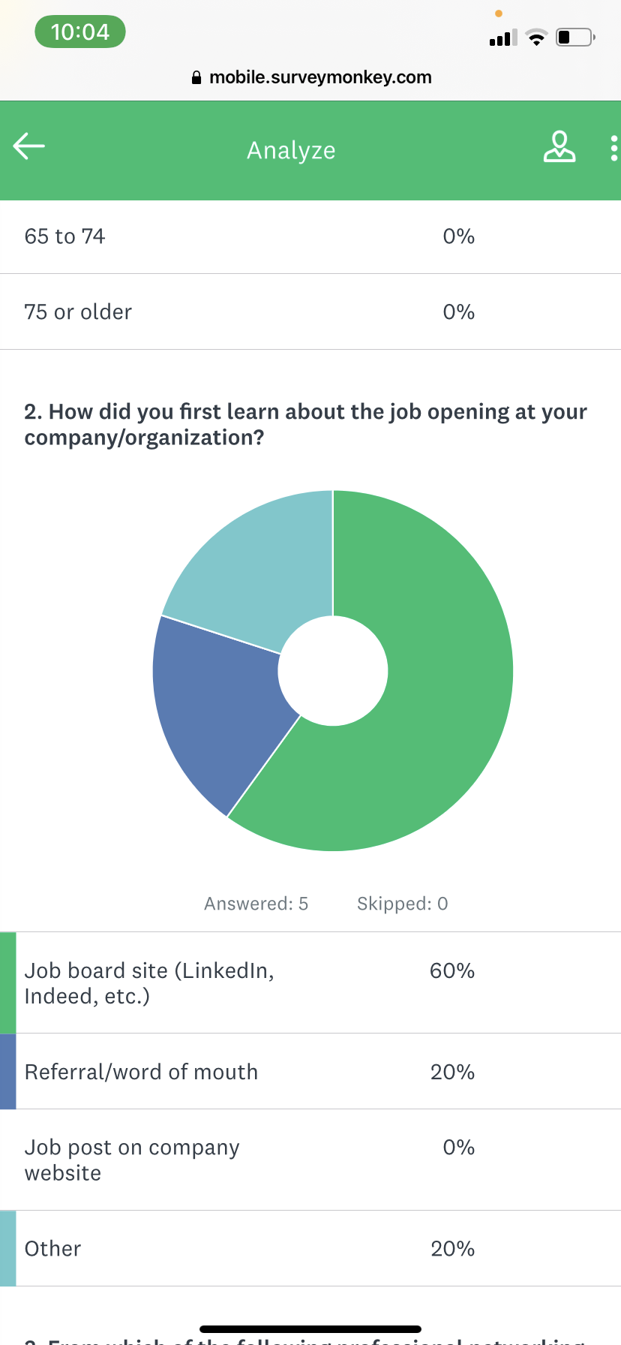Tap the Skipped: 0 label
This screenshot has height=1345, width=621.
pyautogui.click(x=402, y=903)
